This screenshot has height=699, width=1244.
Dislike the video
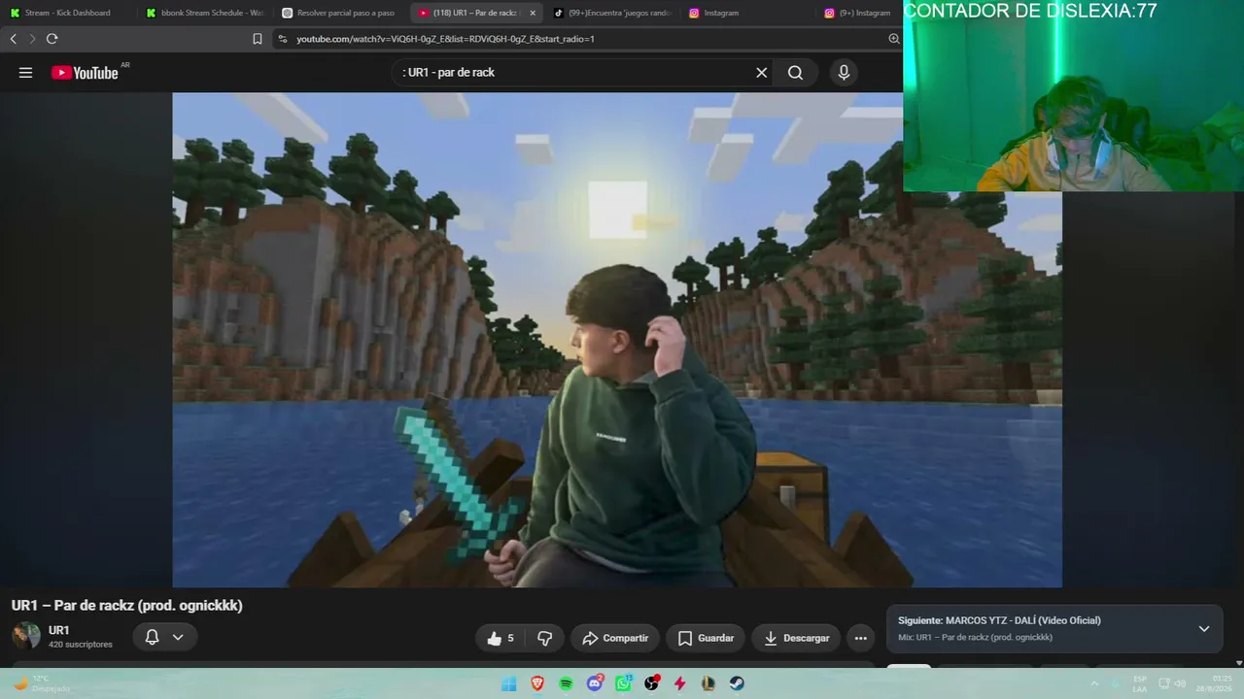click(544, 638)
